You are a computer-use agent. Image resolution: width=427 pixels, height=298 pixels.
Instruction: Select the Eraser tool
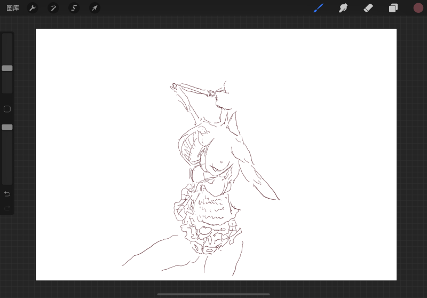coord(368,8)
